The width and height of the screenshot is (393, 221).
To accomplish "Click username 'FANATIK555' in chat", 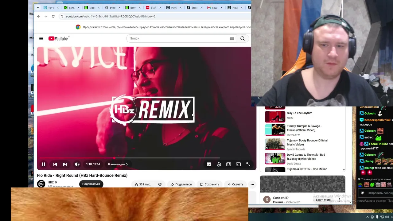I will coord(378,144).
